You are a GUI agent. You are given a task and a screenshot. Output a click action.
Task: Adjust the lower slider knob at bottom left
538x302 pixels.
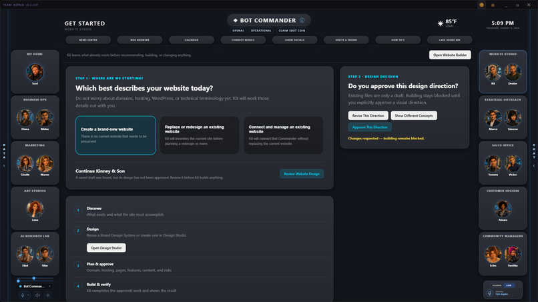coord(18,281)
